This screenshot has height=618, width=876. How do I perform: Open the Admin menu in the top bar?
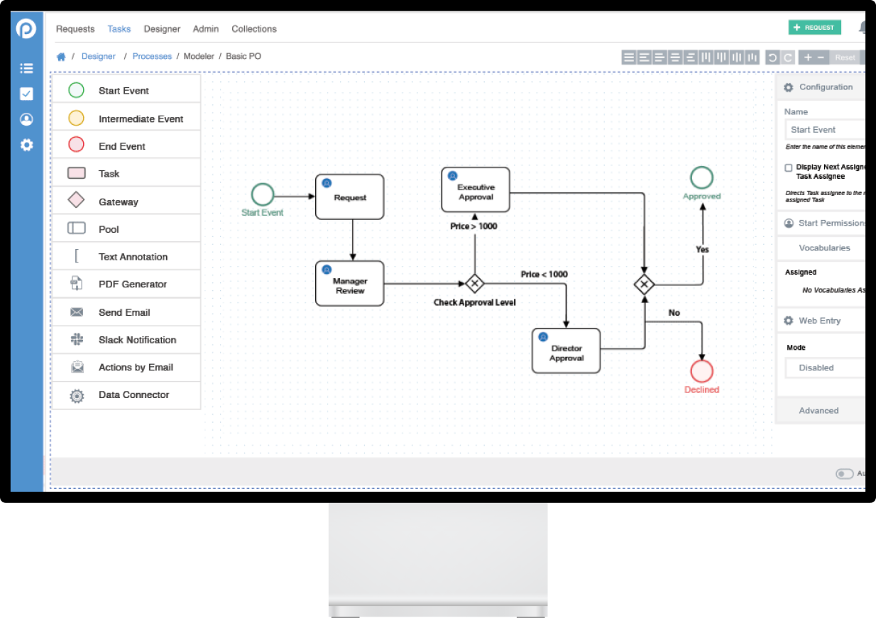205,29
